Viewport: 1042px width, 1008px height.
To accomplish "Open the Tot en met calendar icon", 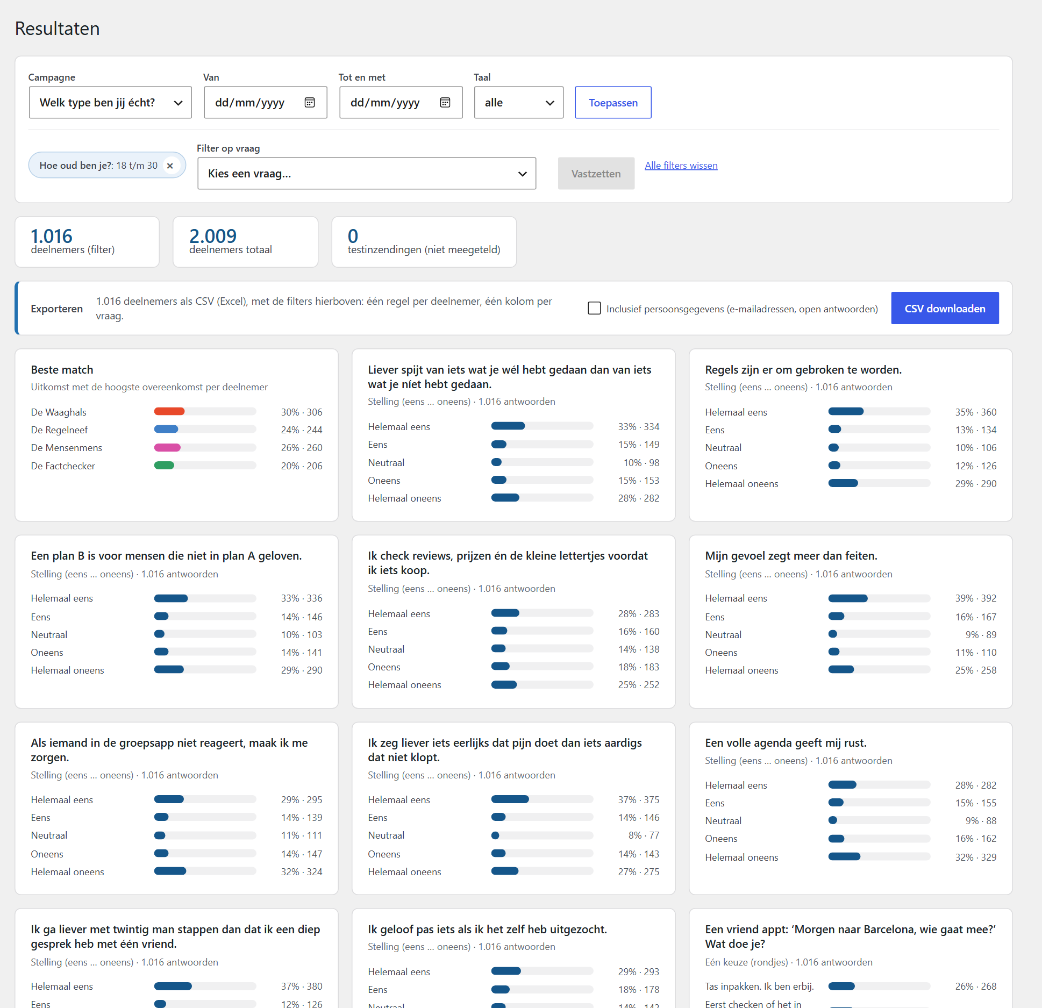I will pyautogui.click(x=445, y=102).
